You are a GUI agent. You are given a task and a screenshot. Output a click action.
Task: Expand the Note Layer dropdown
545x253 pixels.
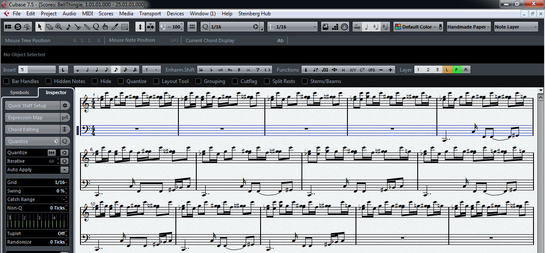[516, 27]
